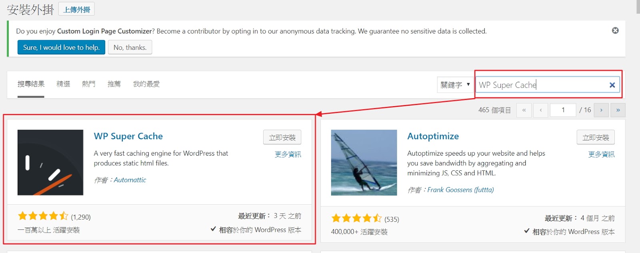Click 立即安裝 for Autoptimize
Viewport: 640px width, 253px height.
coord(596,137)
